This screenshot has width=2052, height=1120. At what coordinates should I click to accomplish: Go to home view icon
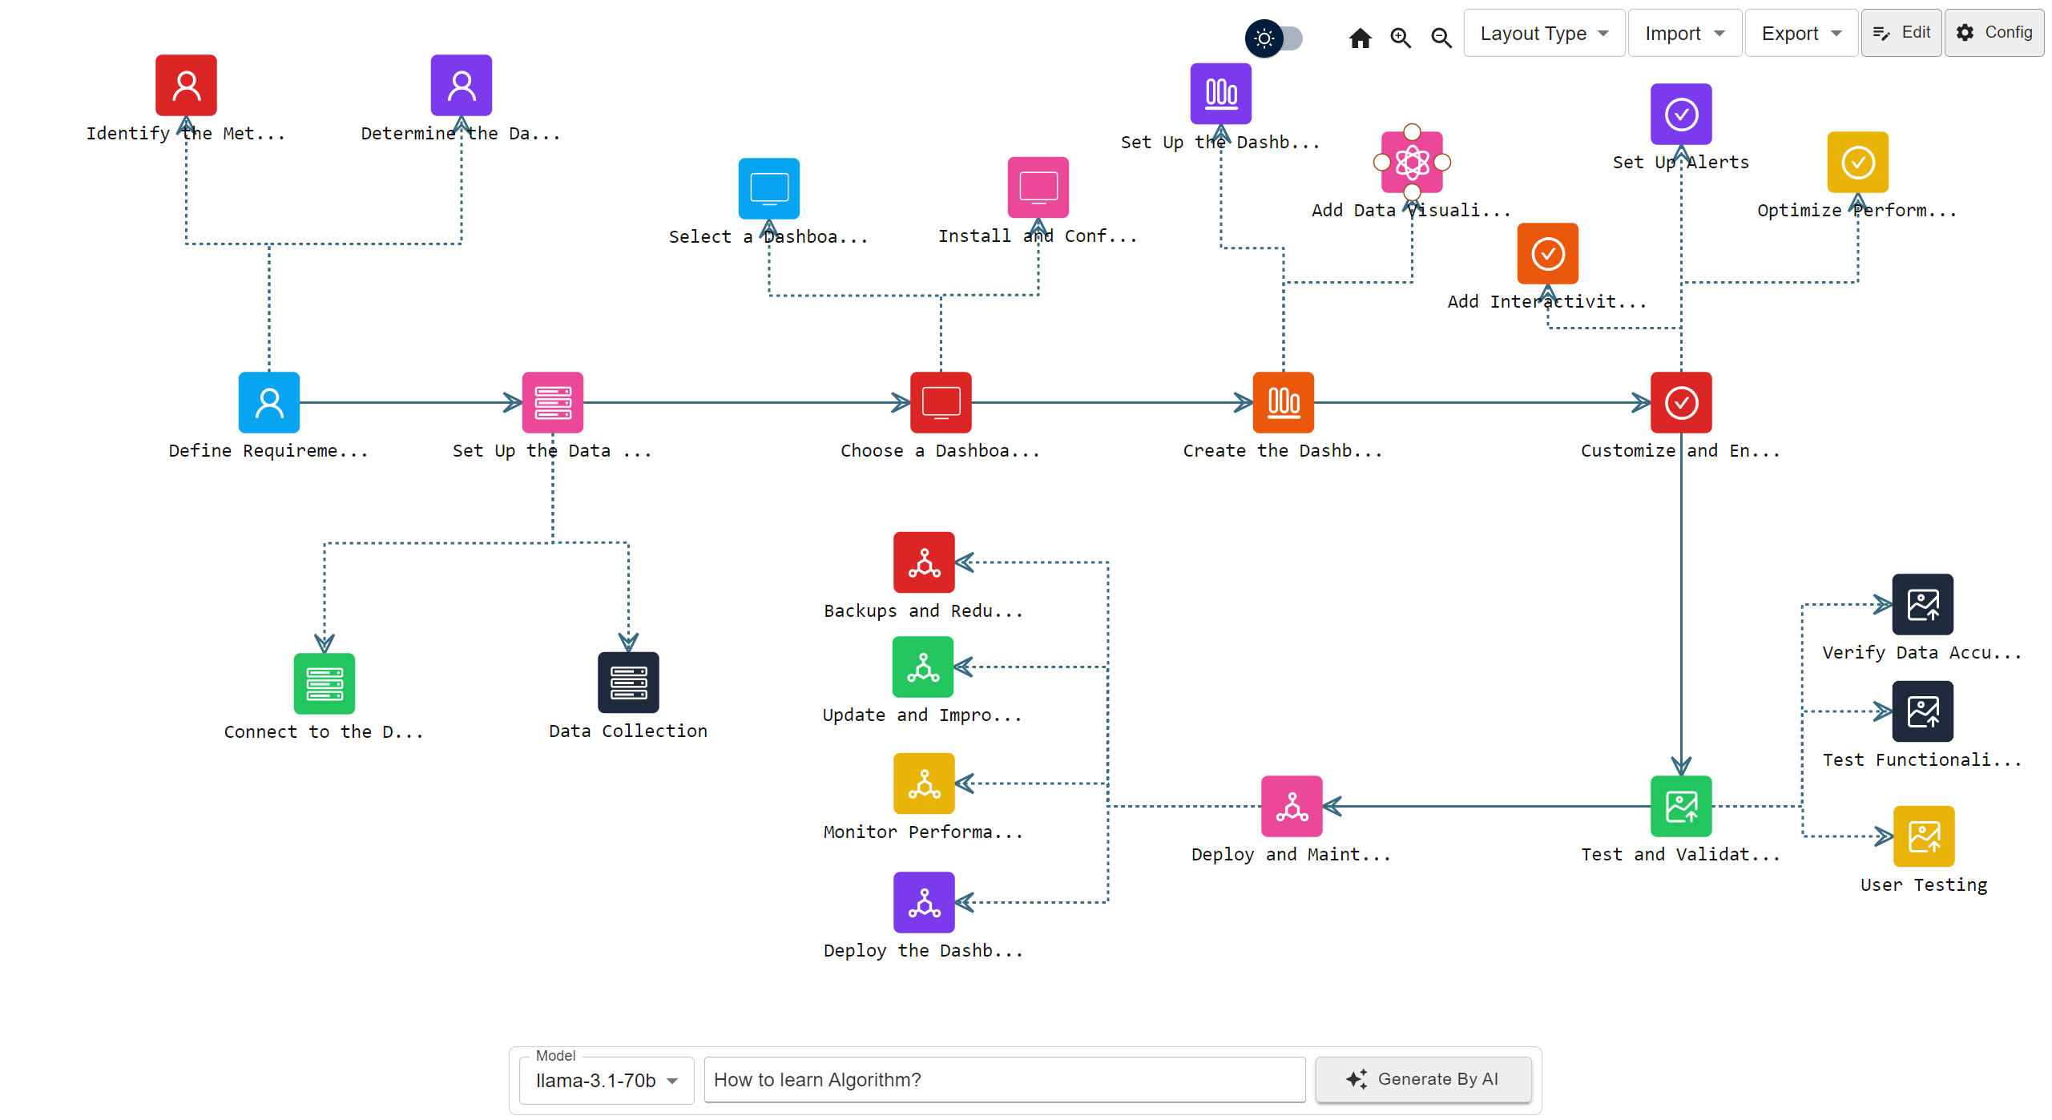1360,38
